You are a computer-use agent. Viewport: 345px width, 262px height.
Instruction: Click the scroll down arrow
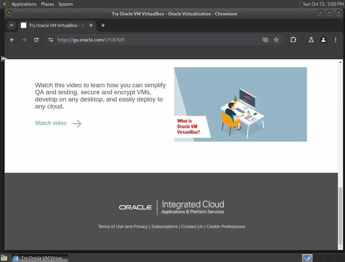point(340,247)
